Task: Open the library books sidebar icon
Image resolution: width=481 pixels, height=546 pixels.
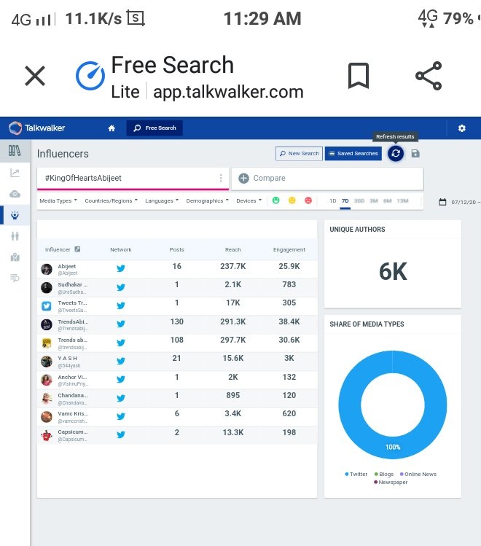Action: click(15, 151)
